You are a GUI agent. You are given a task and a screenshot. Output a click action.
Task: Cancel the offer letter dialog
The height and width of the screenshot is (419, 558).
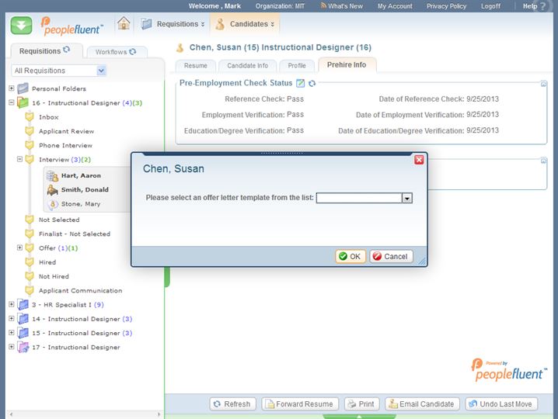(x=391, y=256)
